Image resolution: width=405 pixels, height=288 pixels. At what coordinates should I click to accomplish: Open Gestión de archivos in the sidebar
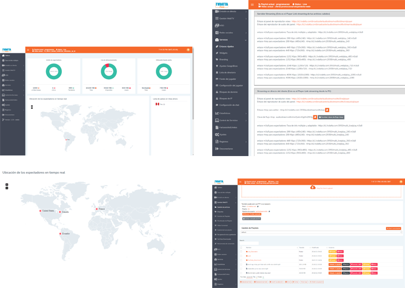pyautogui.click(x=224, y=207)
